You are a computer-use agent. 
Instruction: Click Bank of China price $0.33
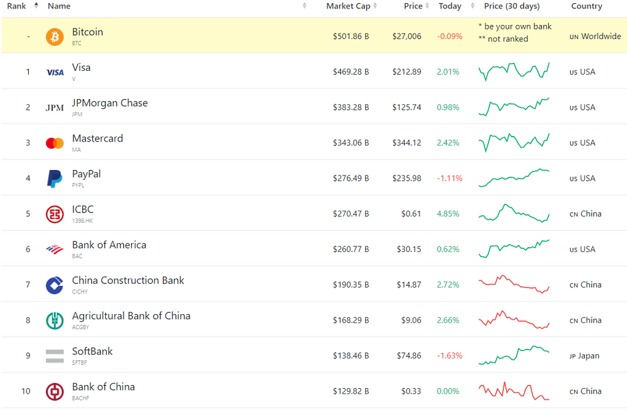[411, 391]
